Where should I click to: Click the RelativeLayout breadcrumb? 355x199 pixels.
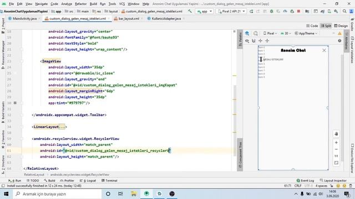point(34,175)
